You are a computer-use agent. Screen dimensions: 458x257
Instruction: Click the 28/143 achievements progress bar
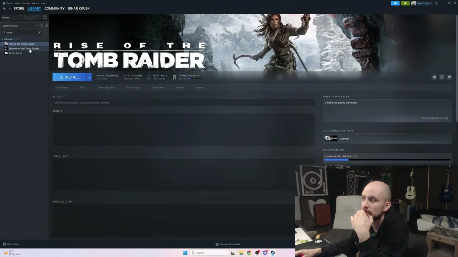click(388, 160)
